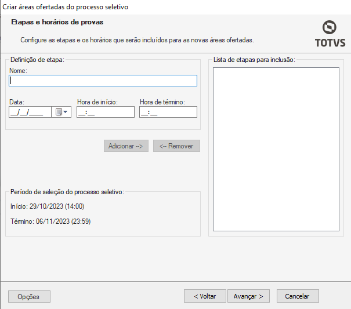Open the calendar date picker dropdown
351x309 pixels.
pos(61,112)
